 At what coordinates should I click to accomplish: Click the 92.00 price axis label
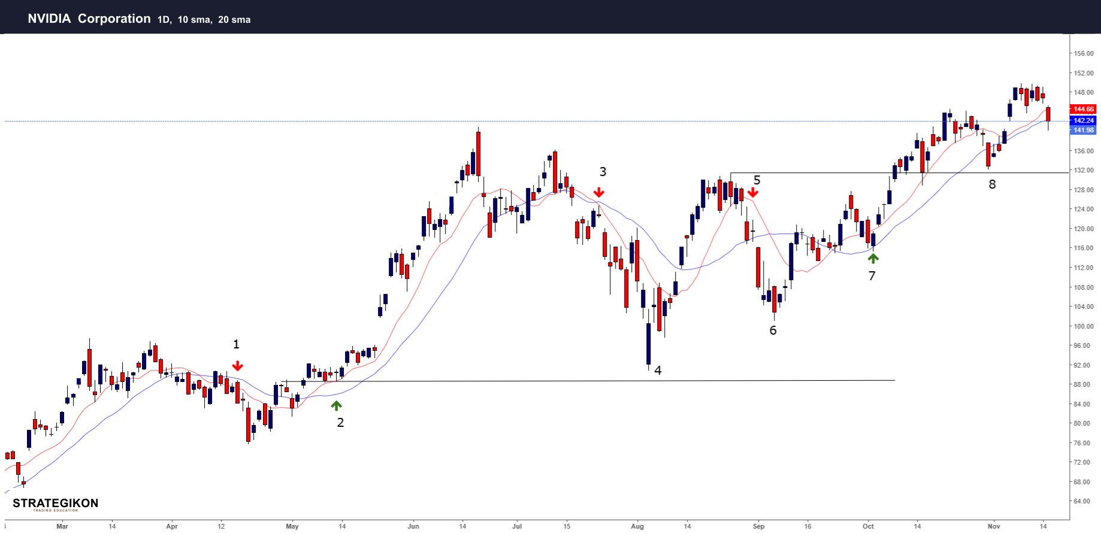pos(1082,365)
